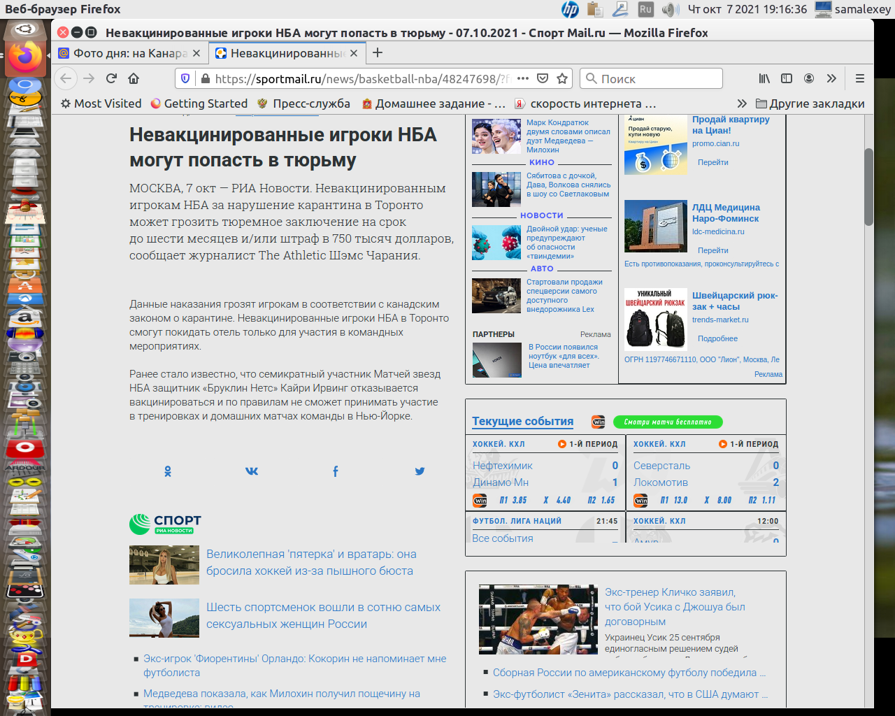Open 'Двойной удар: ученые' news thumbnail
895x716 pixels.
(x=496, y=243)
